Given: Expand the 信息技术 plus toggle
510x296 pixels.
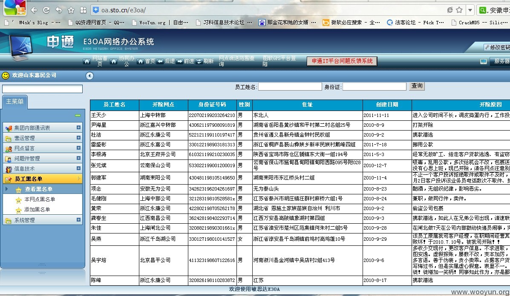Looking at the screenshot, I should [x=78, y=168].
